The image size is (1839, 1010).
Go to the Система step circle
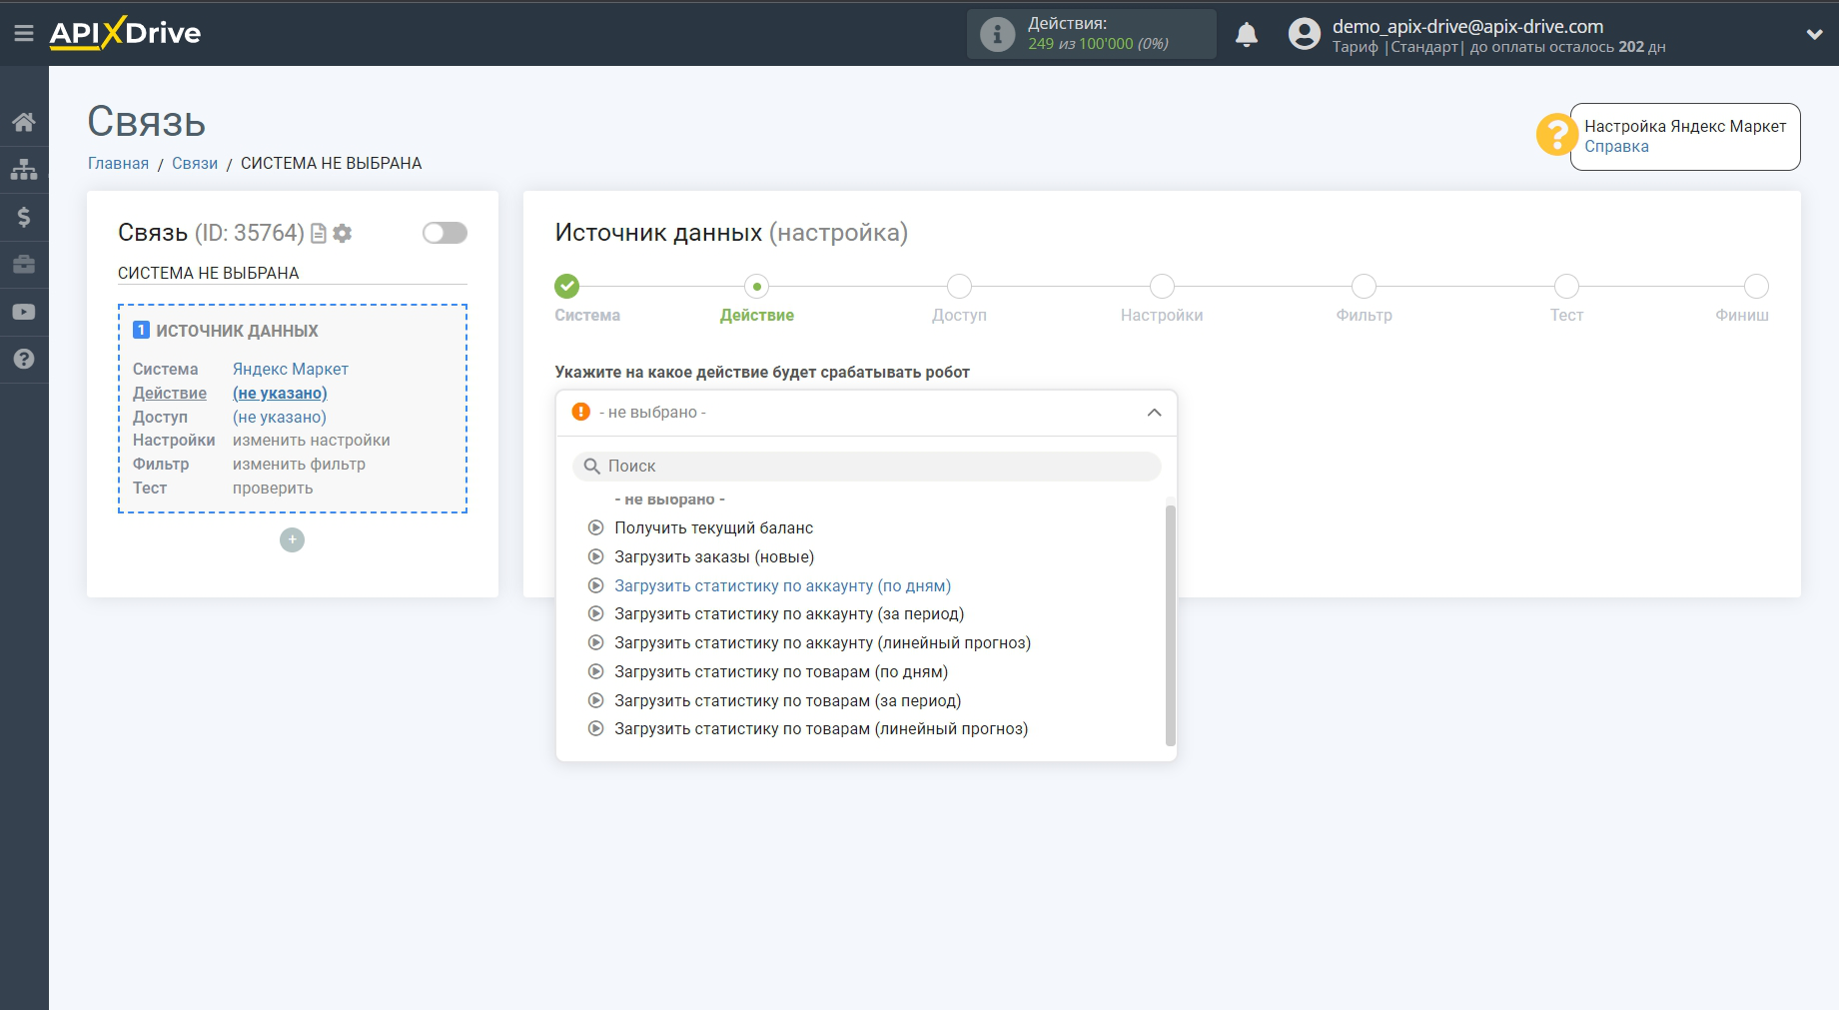[566, 287]
